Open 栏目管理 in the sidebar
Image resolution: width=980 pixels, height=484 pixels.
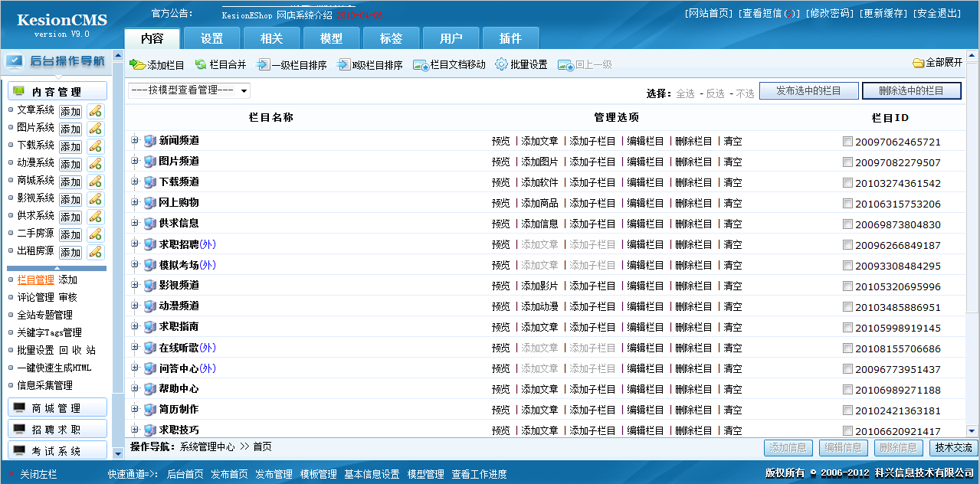coord(35,280)
